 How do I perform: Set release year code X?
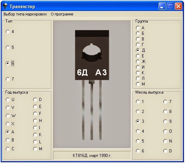[x=8, y=124]
